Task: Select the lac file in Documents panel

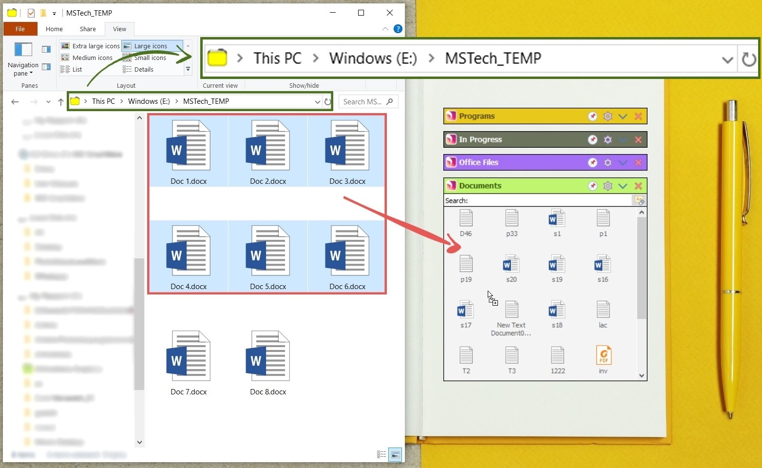Action: pos(603,314)
